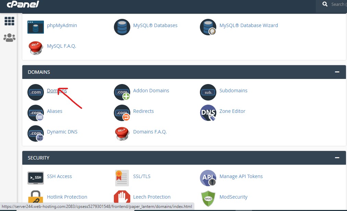The image size is (347, 211).
Task: Click the cPanel logo
Action: pos(23,4)
